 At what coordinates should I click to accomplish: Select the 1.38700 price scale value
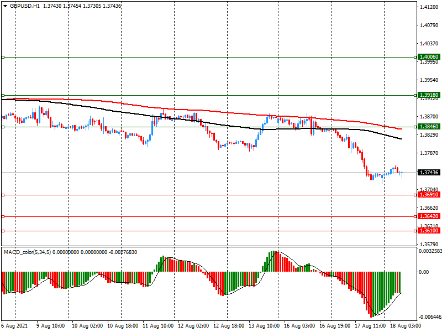[x=429, y=117]
